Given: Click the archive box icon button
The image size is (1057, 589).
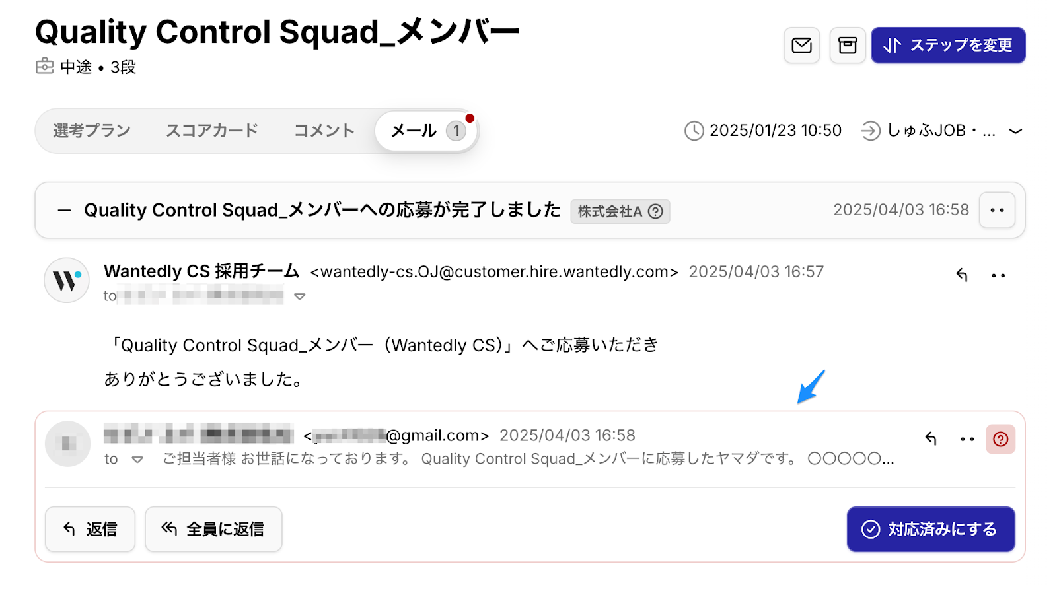Looking at the screenshot, I should (x=848, y=46).
